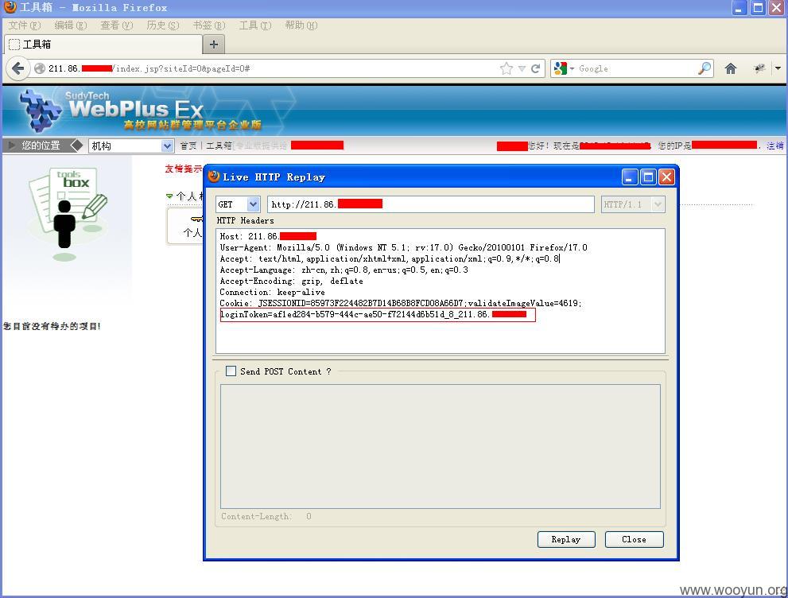This screenshot has height=598, width=788.
Task: Open the 书签 menu
Action: [x=209, y=25]
